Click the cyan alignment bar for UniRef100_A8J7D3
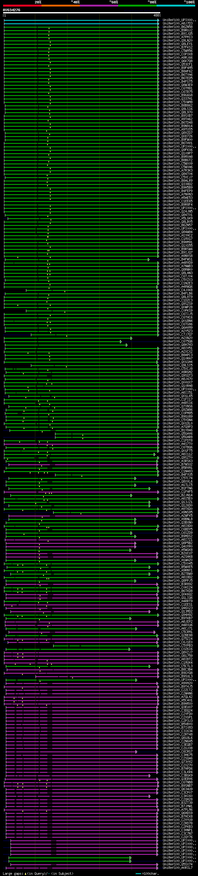 click(81, 24)
